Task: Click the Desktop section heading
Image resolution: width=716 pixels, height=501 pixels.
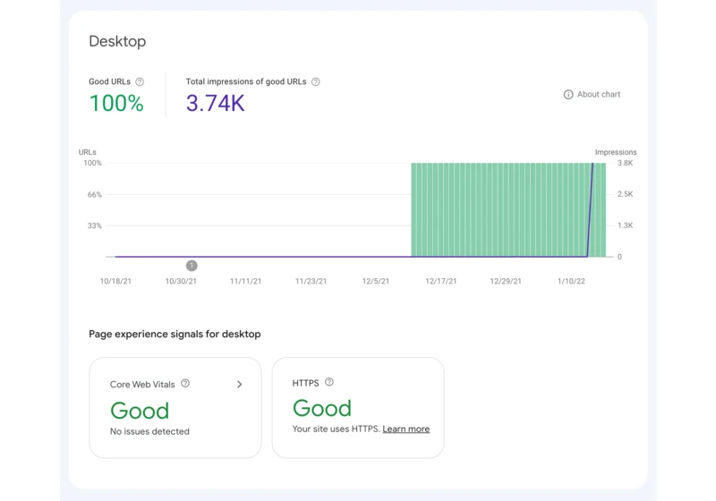Action: coord(117,41)
